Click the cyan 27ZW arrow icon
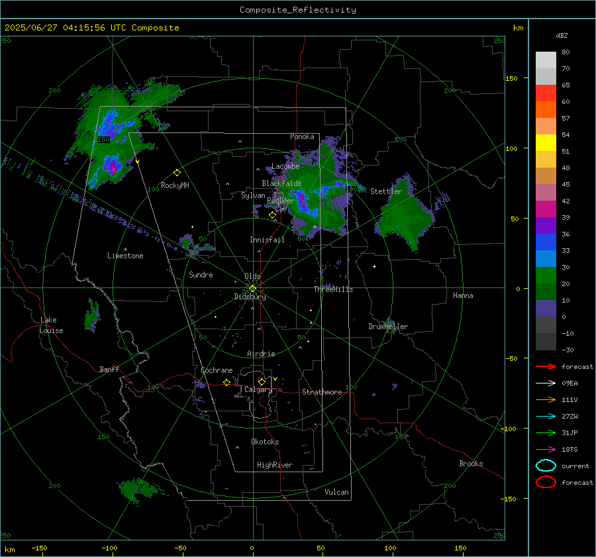The image size is (596, 557). click(x=546, y=417)
